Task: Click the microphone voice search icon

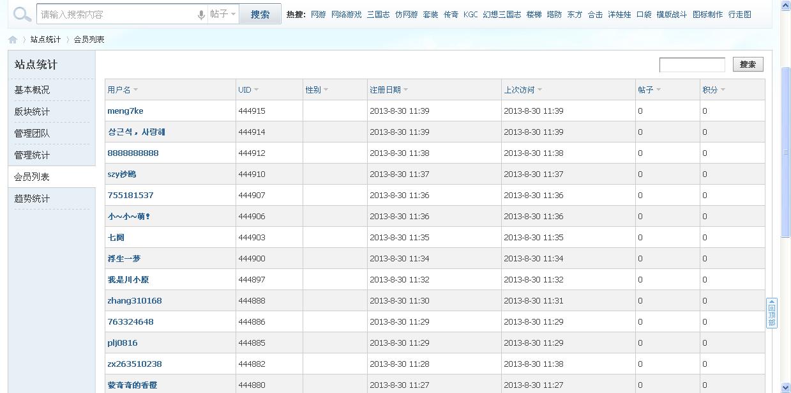Action: (x=201, y=14)
